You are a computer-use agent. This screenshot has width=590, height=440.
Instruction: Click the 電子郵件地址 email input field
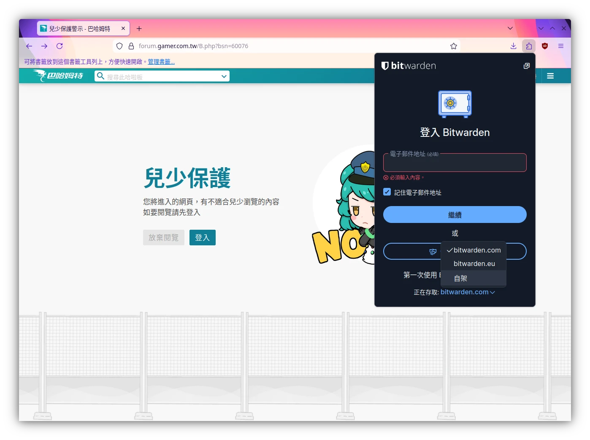[x=455, y=163]
